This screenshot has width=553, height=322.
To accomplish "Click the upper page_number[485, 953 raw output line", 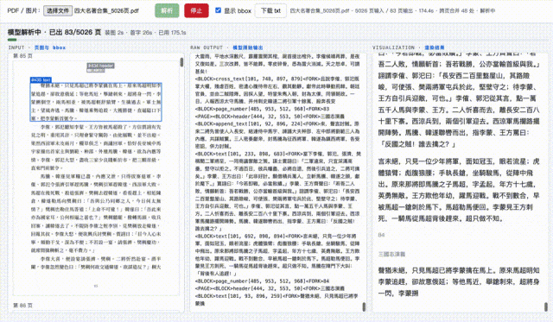I will point(262,109).
